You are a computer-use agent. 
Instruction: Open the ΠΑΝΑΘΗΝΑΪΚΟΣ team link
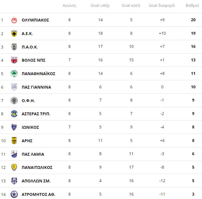tap(38, 74)
